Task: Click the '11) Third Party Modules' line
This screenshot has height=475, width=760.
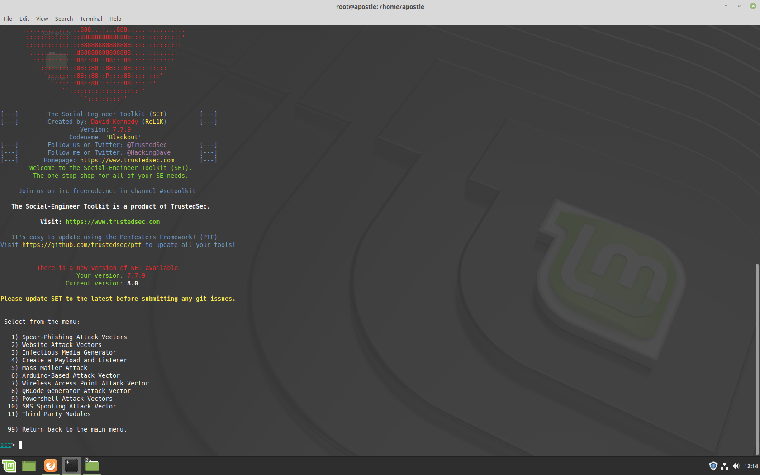Action: point(49,414)
